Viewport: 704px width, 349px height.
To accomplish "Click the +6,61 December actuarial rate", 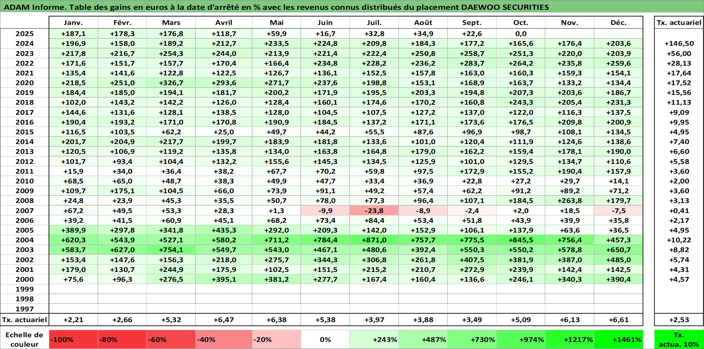I will pos(619,320).
